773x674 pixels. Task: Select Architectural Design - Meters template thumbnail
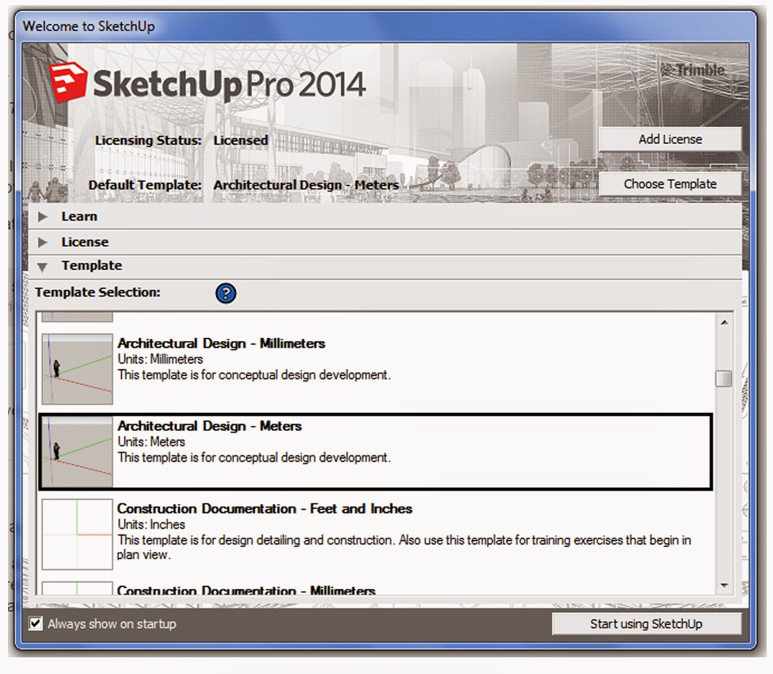pos(77,452)
